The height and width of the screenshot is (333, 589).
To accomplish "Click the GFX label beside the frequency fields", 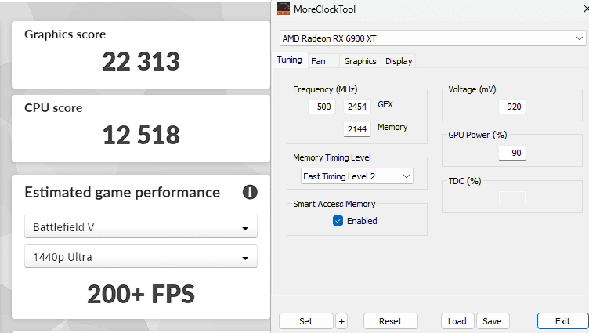I will 385,104.
